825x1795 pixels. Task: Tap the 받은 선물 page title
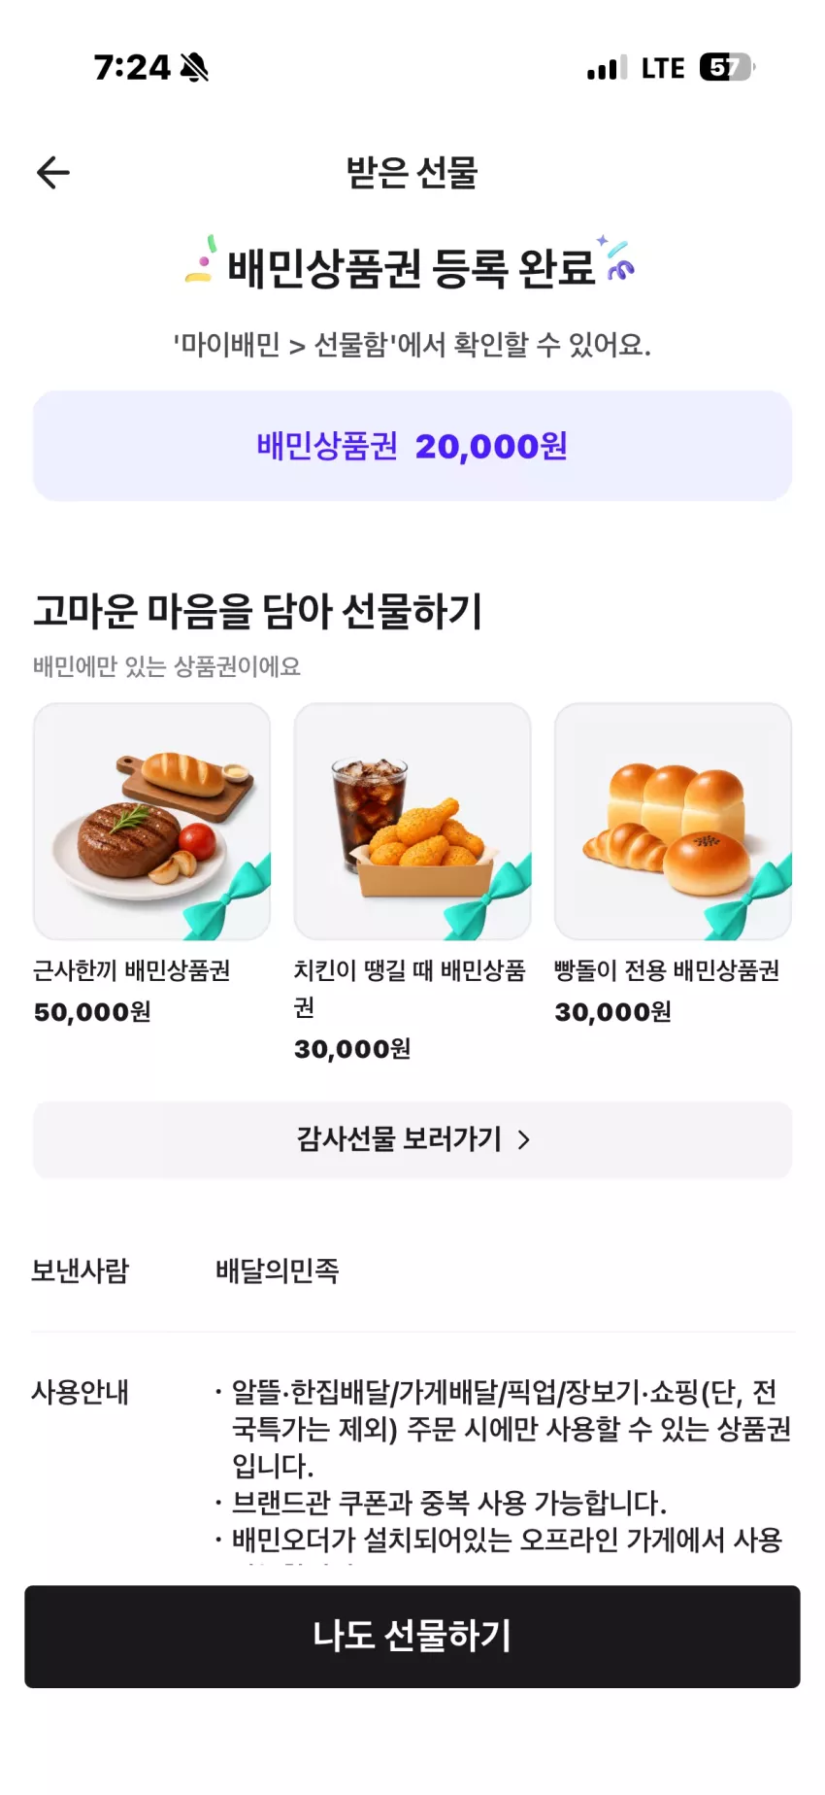[x=412, y=173]
